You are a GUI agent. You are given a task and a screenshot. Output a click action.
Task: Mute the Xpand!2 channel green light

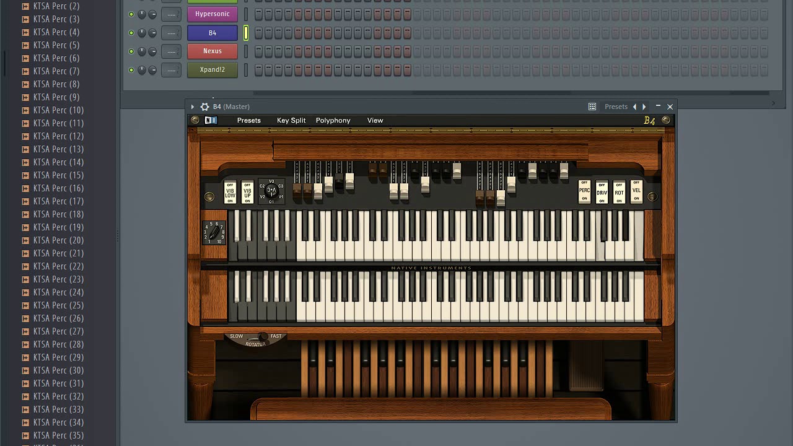131,70
